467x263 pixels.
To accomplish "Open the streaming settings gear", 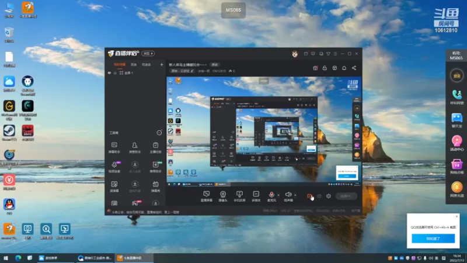I will (329, 196).
